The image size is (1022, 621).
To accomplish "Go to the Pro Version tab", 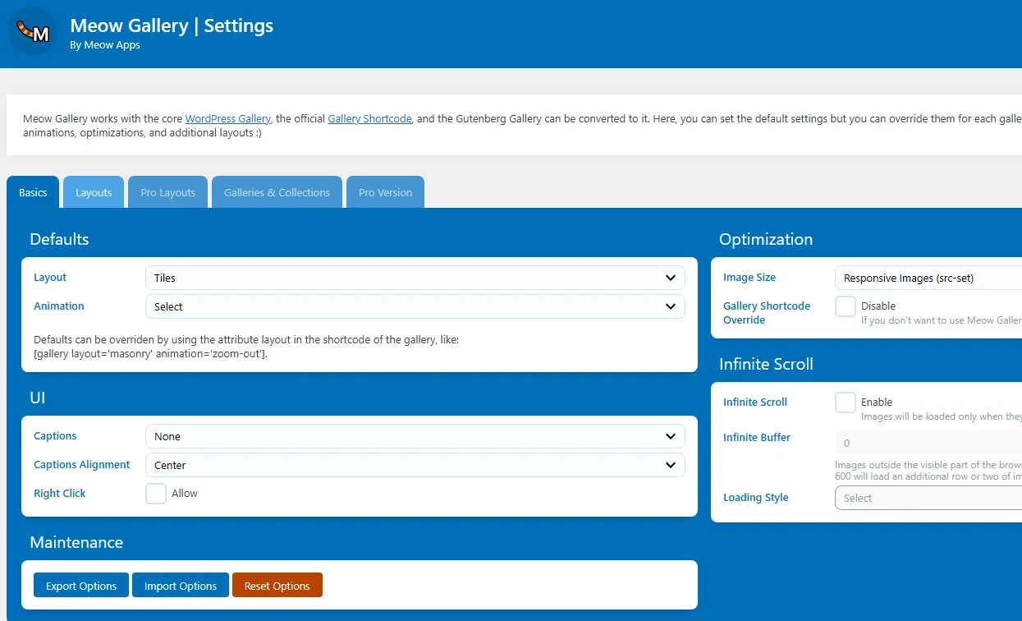I will [x=385, y=192].
